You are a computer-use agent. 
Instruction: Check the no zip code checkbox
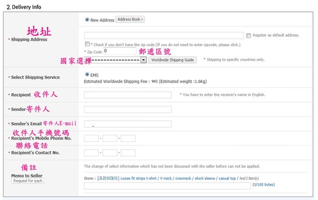pyautogui.click(x=87, y=44)
